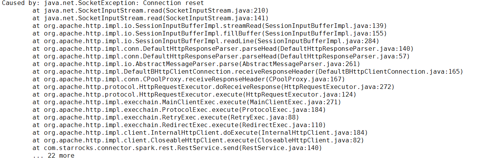Click the SessionInputBufferImpl.readLine stack line

[206, 41]
